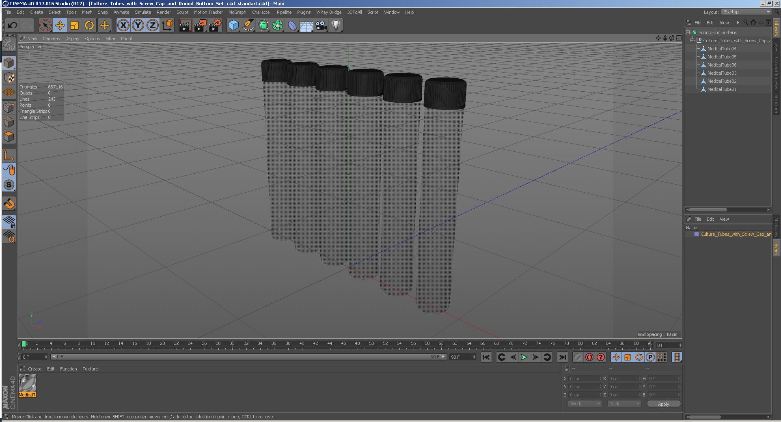Open the Character menu

pyautogui.click(x=261, y=12)
